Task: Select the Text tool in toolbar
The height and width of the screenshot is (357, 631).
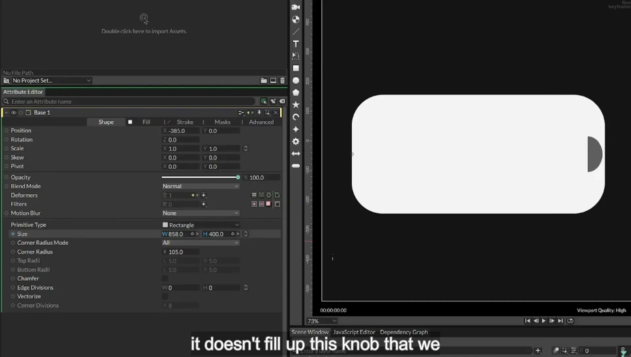Action: (x=296, y=44)
